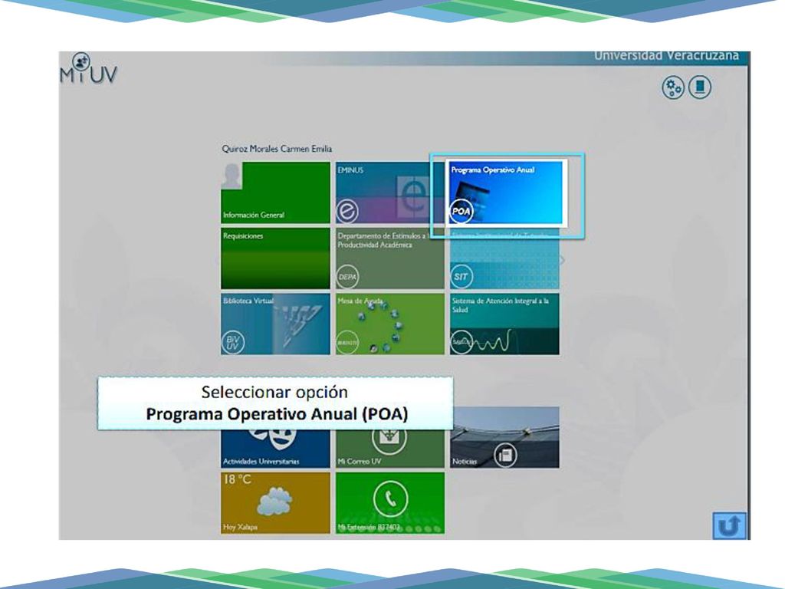This screenshot has height=589, width=785.
Task: Open the Actividades Universitarias tile
Action: tap(275, 448)
